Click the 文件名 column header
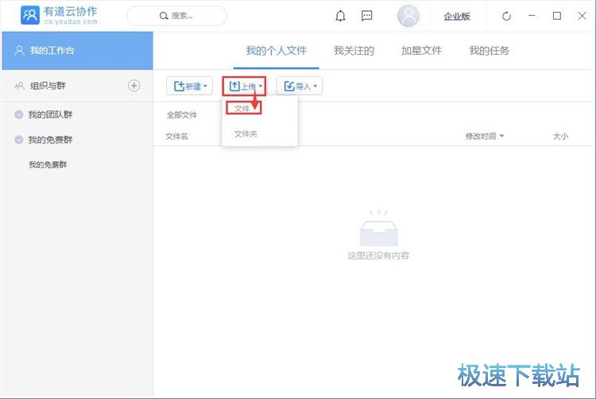The image size is (596, 399). (x=176, y=137)
